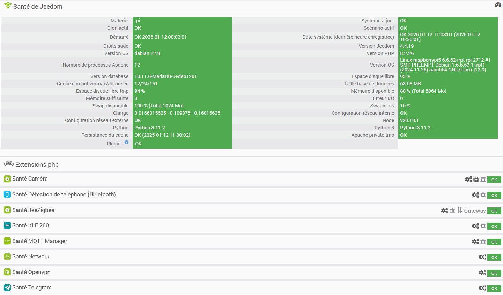This screenshot has height=295, width=503.
Task: Click the Bluetooth phone detection plugin icon
Action: pyautogui.click(x=7, y=195)
